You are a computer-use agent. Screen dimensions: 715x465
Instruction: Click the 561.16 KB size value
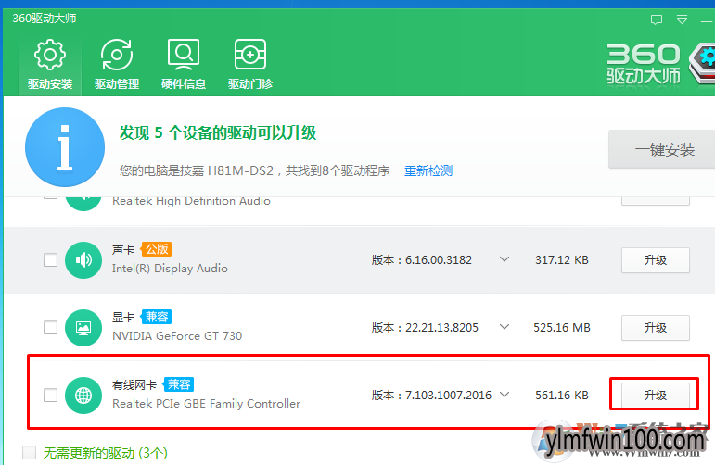click(562, 395)
